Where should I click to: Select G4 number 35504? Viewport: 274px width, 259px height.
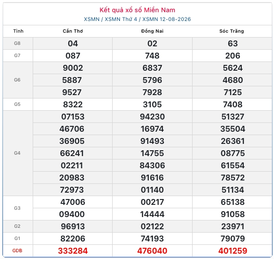point(233,129)
